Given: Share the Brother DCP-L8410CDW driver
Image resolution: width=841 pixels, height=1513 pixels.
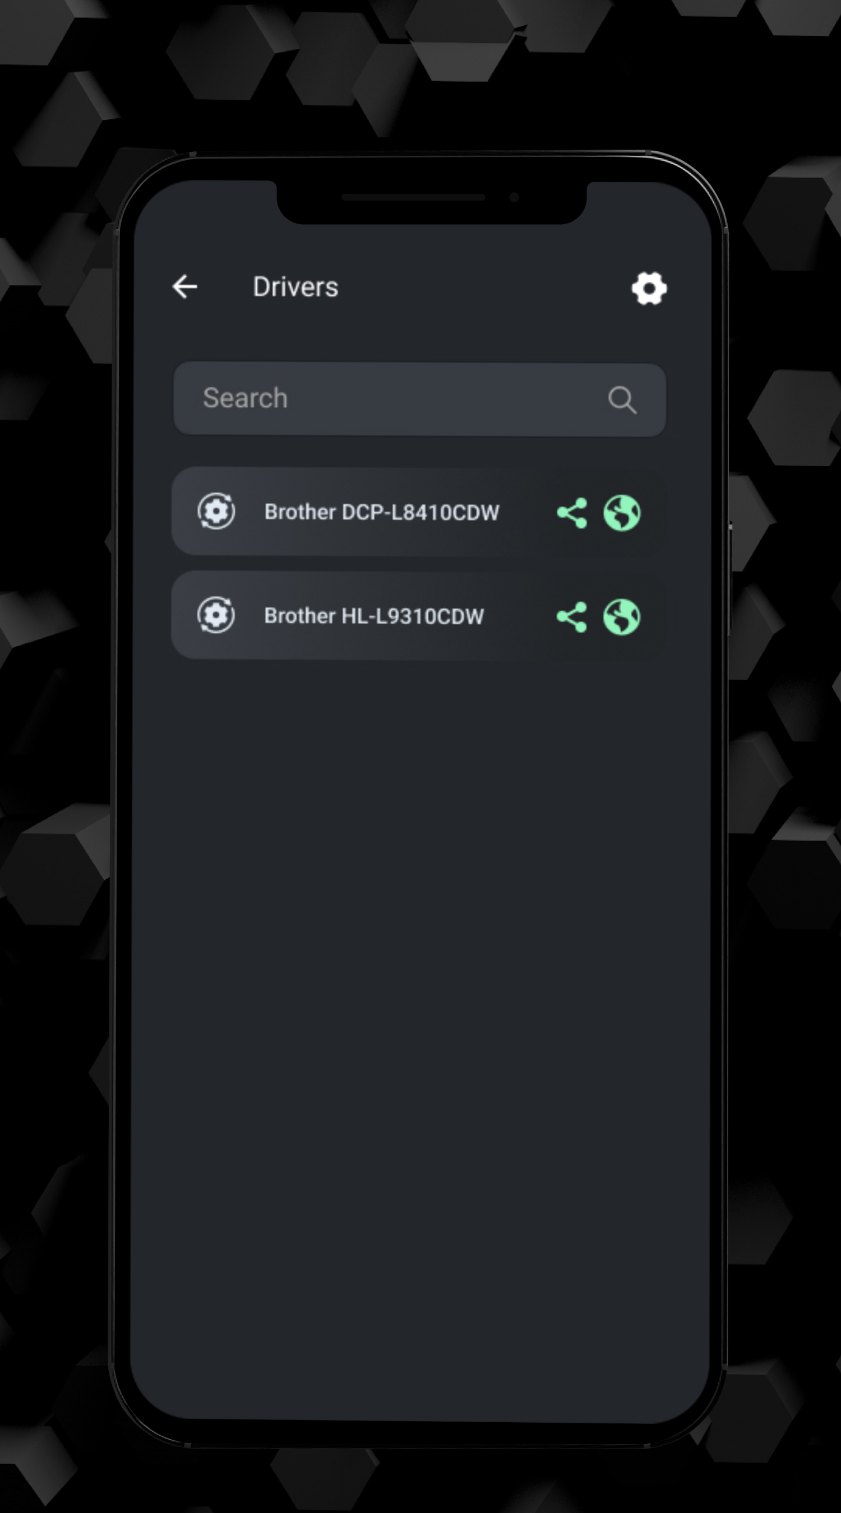Looking at the screenshot, I should pos(572,513).
